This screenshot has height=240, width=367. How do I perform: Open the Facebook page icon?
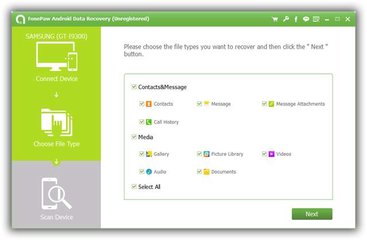296,19
